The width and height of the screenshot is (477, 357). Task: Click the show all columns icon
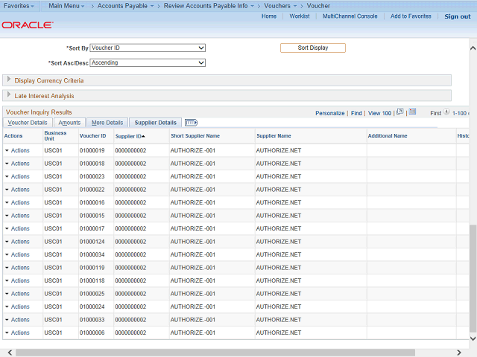[x=191, y=123]
